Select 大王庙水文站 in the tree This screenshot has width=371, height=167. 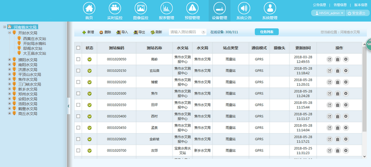[34, 53]
